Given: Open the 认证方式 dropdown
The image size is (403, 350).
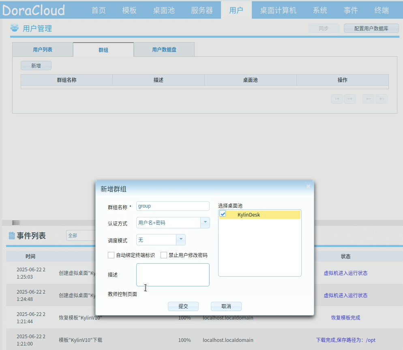Looking at the screenshot, I should coord(206,222).
